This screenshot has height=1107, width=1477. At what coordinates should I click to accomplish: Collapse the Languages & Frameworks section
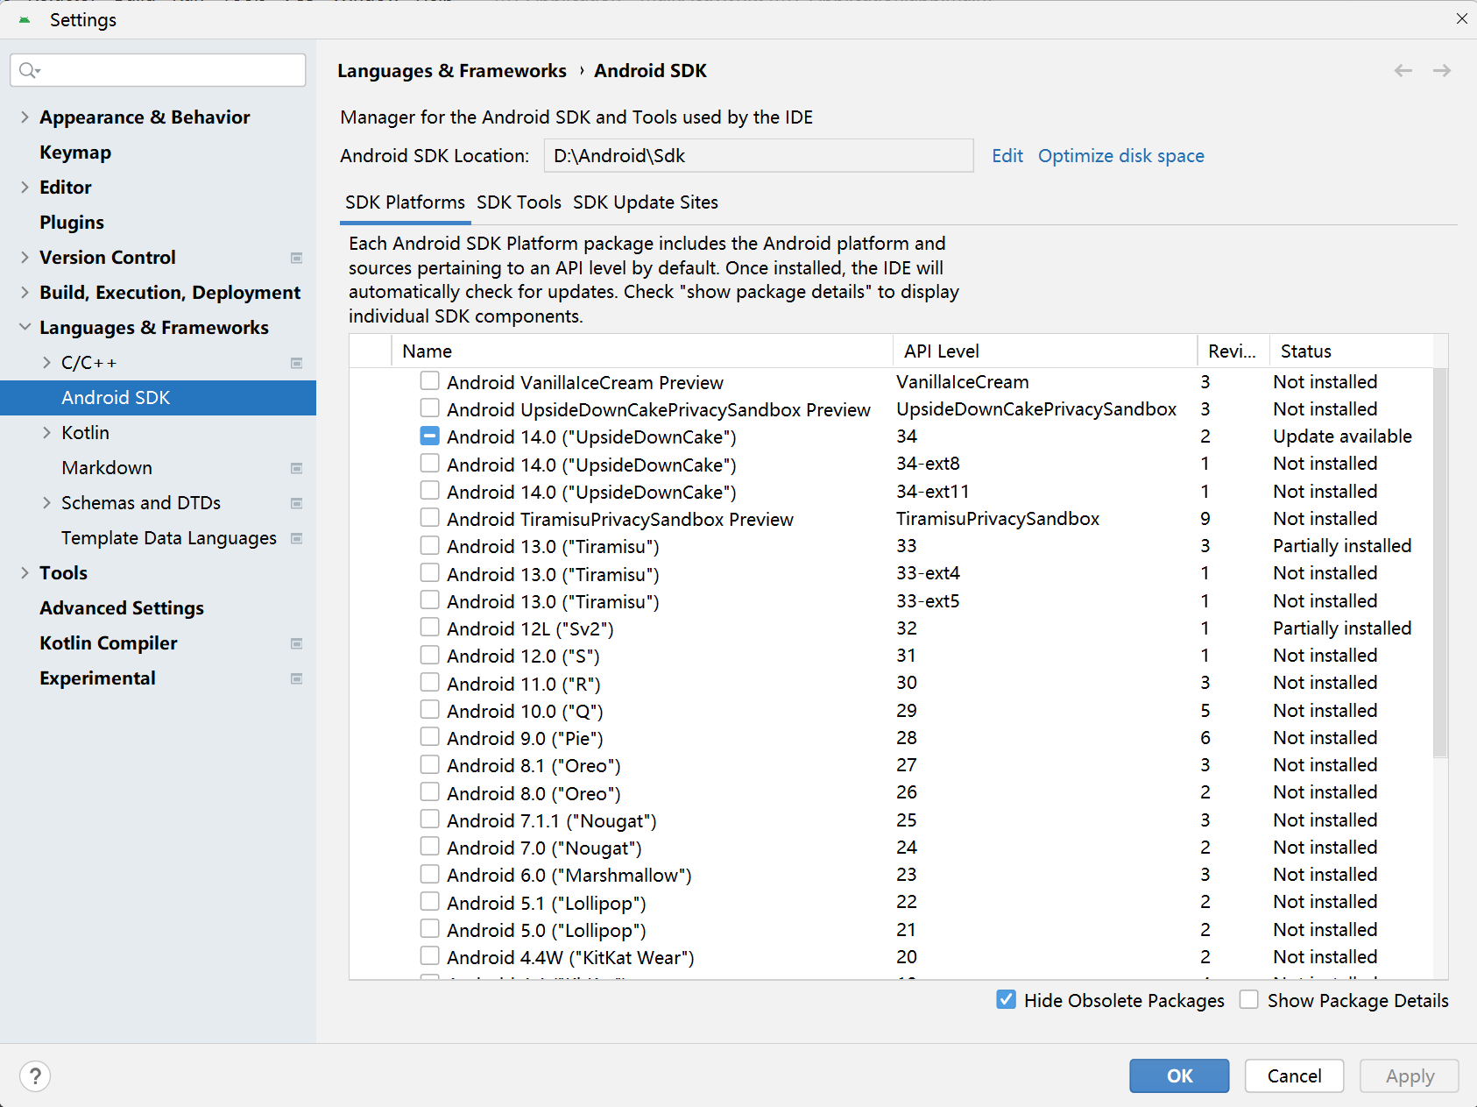25,328
